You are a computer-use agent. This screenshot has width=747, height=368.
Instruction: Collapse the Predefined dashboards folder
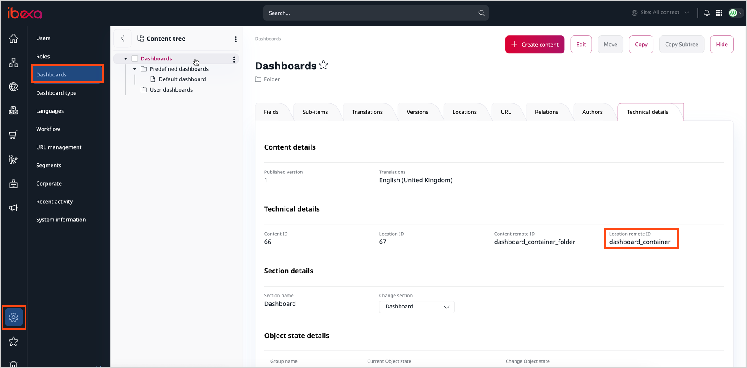(135, 69)
